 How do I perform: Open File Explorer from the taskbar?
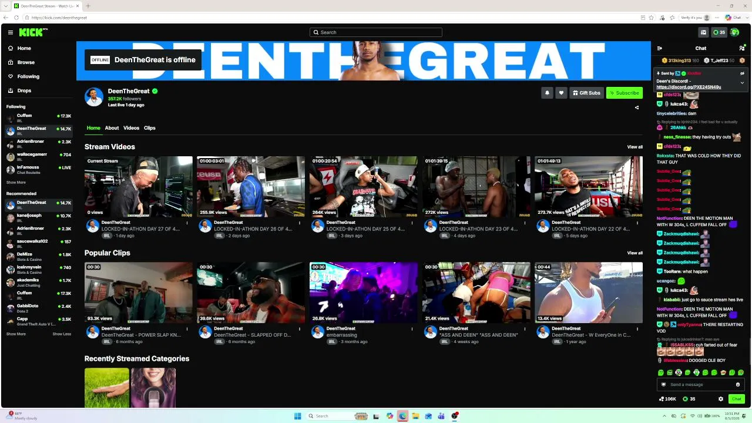(x=415, y=416)
